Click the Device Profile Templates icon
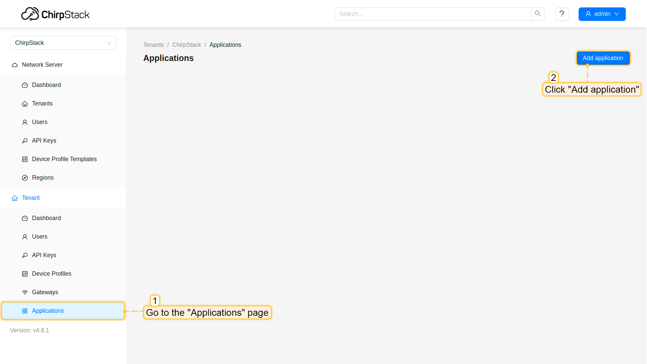Screen dimensions: 647x364 tap(25, 159)
